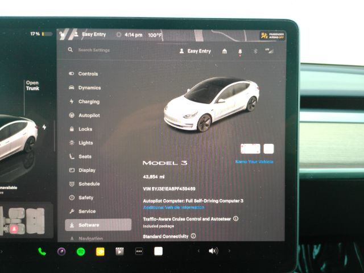The image size is (364, 273).
Task: Tap the Service wrench icon
Action: point(72,211)
